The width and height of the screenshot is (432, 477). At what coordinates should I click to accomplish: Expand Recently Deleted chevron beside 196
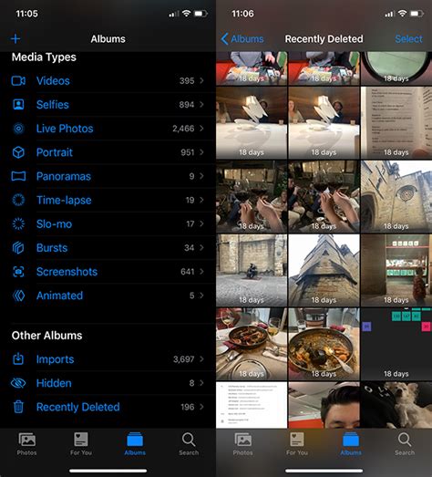[201, 407]
